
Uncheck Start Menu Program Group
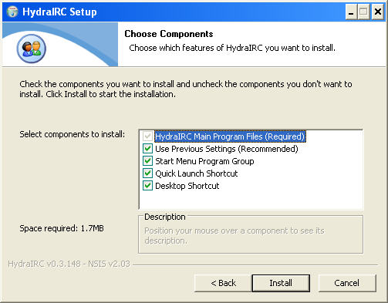coord(147,161)
